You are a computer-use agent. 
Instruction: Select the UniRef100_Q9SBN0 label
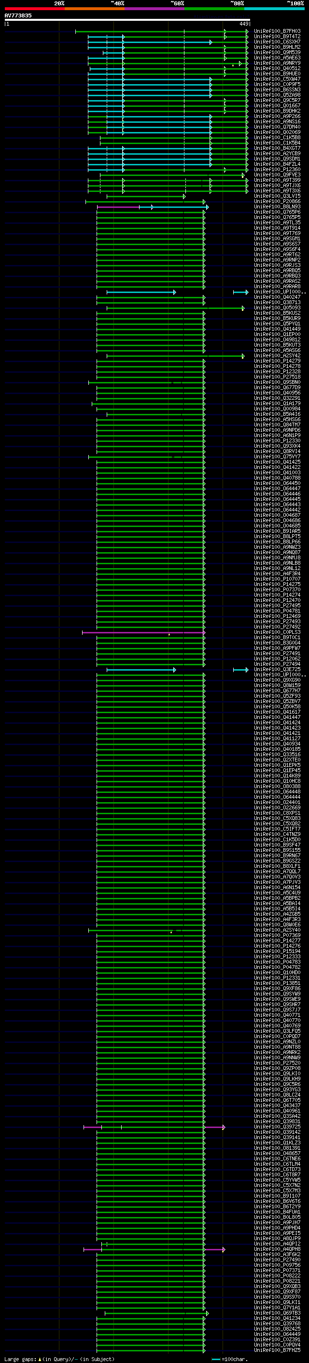[277, 382]
